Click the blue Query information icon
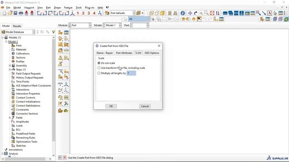289x162 pixels. click(x=182, y=13)
